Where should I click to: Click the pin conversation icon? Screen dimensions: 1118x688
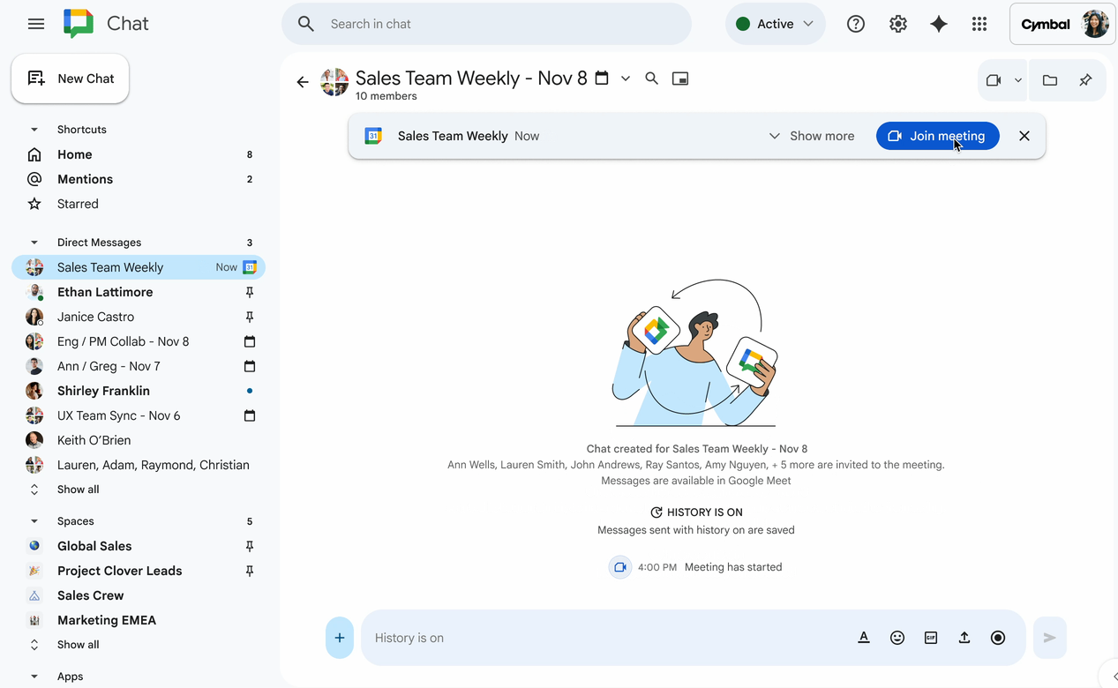click(1085, 80)
